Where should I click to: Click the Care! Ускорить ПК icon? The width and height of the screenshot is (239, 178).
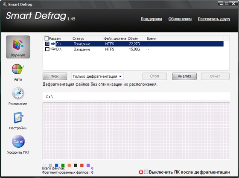click(x=18, y=141)
